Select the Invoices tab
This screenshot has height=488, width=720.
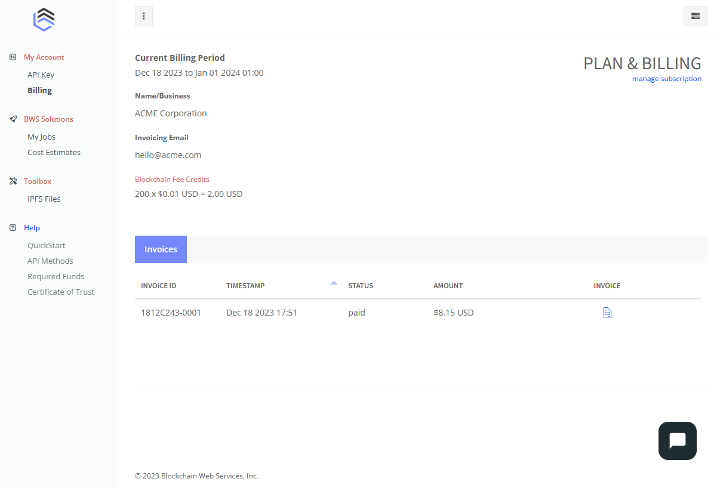click(x=161, y=249)
